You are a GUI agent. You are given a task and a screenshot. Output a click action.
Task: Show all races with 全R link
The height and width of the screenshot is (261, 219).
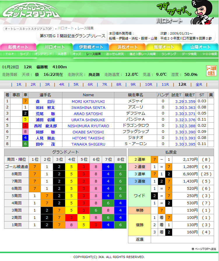coord(199,84)
